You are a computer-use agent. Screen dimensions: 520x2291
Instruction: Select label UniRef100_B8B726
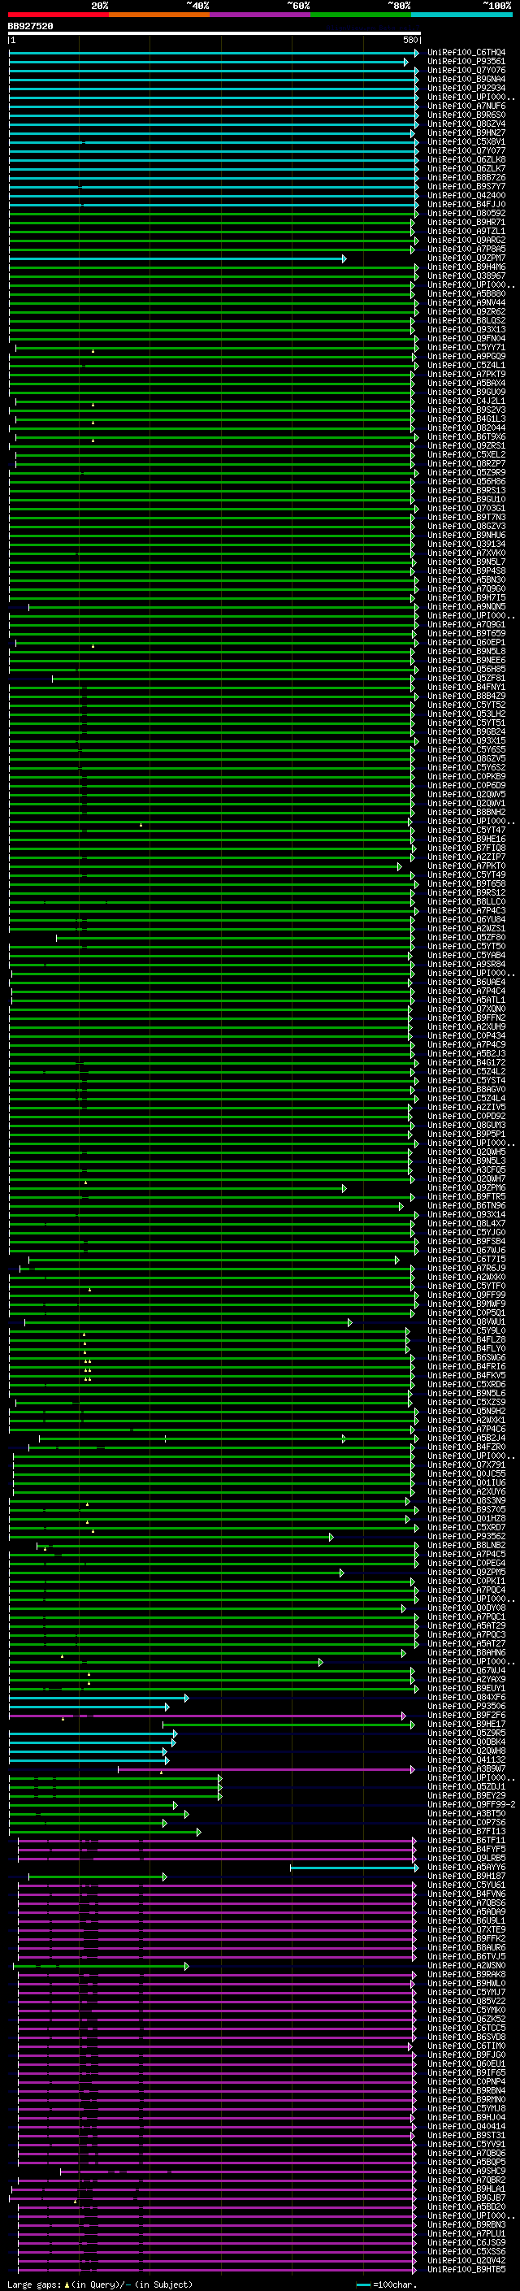pos(466,178)
